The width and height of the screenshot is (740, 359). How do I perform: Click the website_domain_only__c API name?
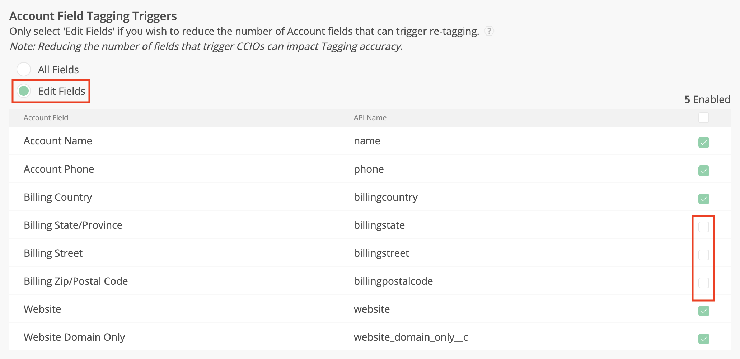click(x=411, y=337)
